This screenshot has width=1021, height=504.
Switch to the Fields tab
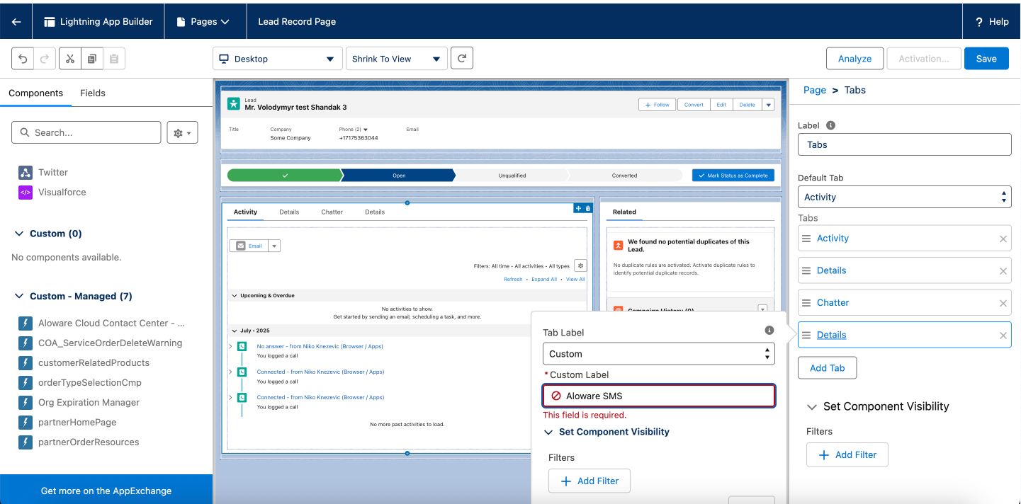[93, 93]
